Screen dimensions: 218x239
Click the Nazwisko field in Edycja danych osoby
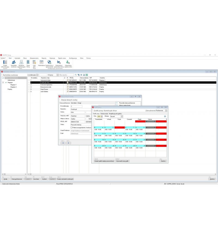point(81,109)
